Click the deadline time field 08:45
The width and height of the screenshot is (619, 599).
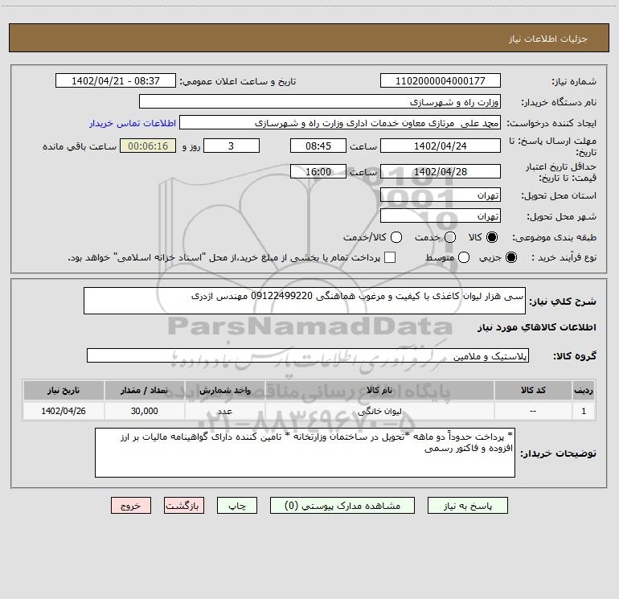(318, 146)
